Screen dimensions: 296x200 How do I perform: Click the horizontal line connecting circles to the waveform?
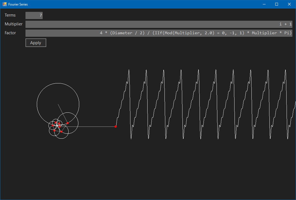(x=91, y=126)
